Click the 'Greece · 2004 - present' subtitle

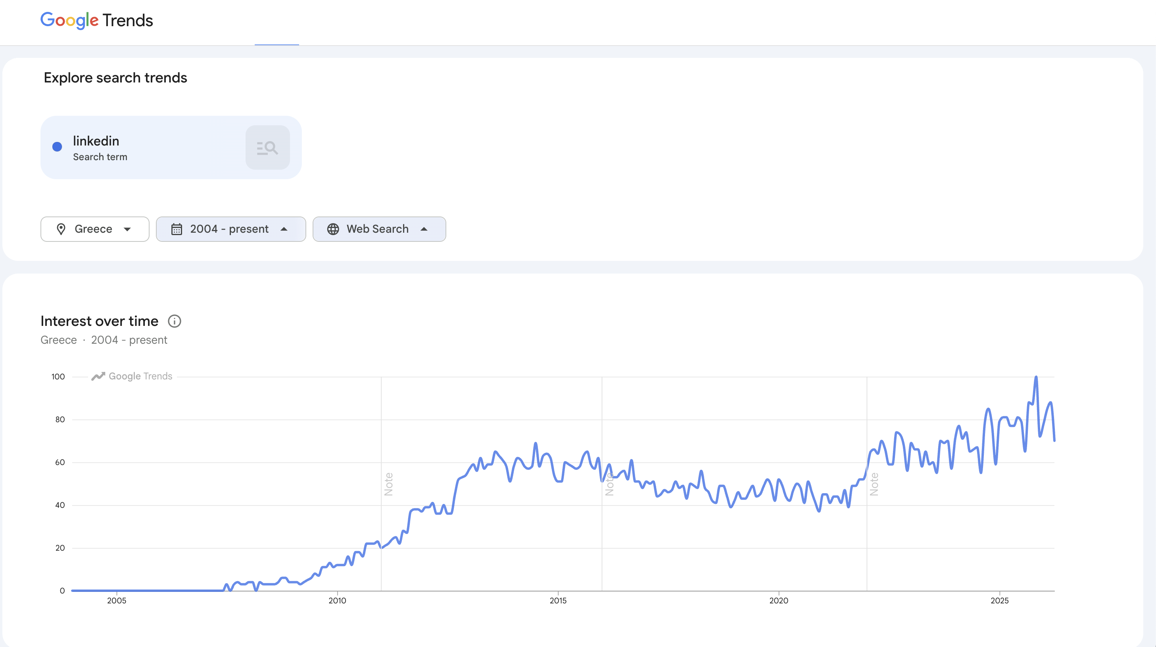[x=104, y=340]
